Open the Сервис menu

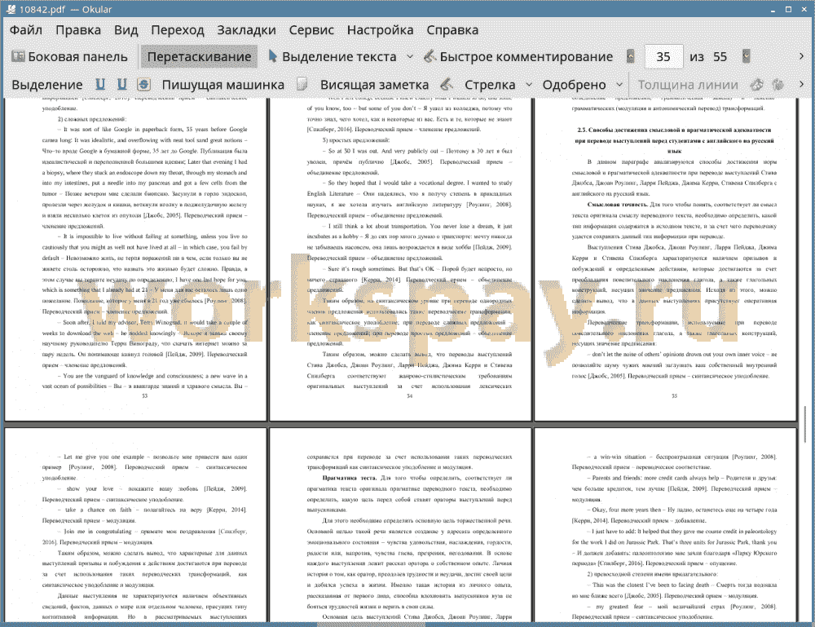click(x=311, y=30)
